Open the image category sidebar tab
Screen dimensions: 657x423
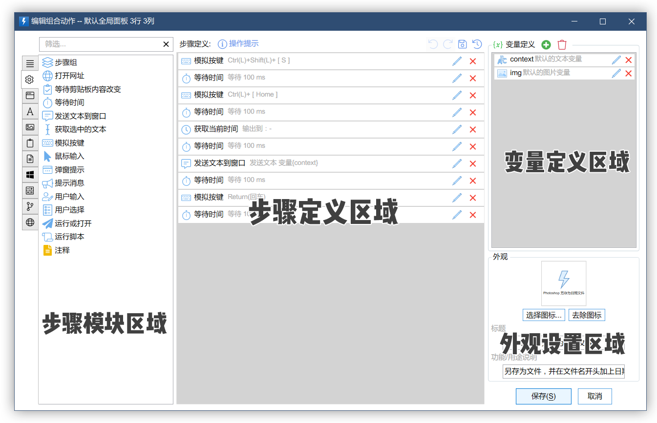click(30, 127)
